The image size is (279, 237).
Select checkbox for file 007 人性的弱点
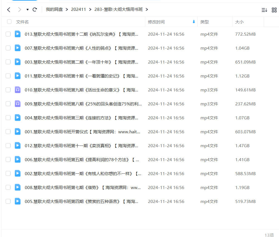click(8, 48)
